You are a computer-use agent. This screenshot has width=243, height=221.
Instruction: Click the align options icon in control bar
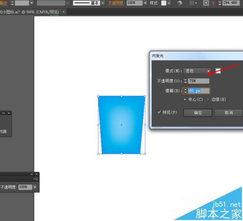(x=193, y=3)
